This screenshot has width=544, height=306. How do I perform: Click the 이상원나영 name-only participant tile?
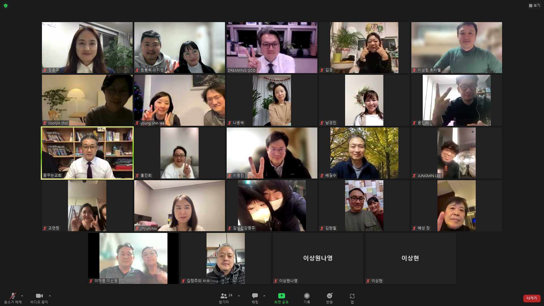point(318,258)
